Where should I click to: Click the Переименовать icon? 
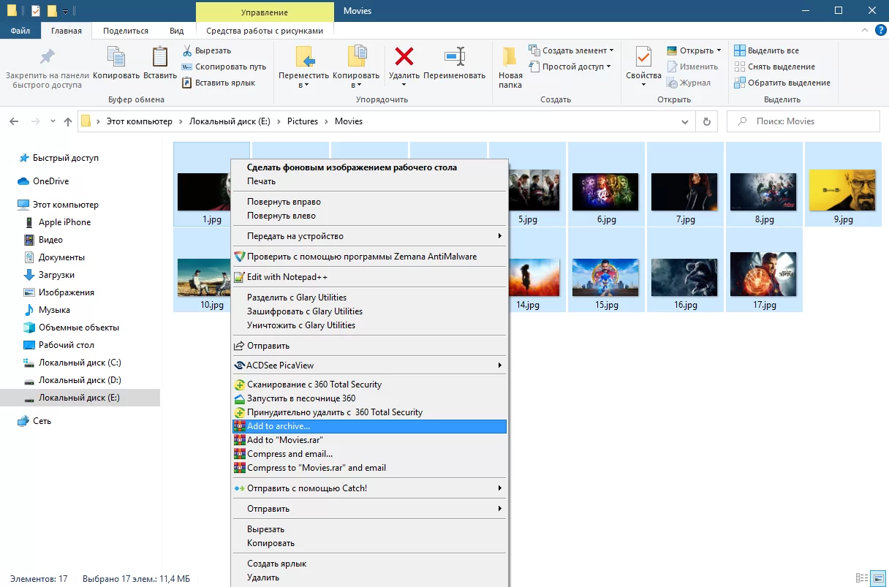point(454,56)
